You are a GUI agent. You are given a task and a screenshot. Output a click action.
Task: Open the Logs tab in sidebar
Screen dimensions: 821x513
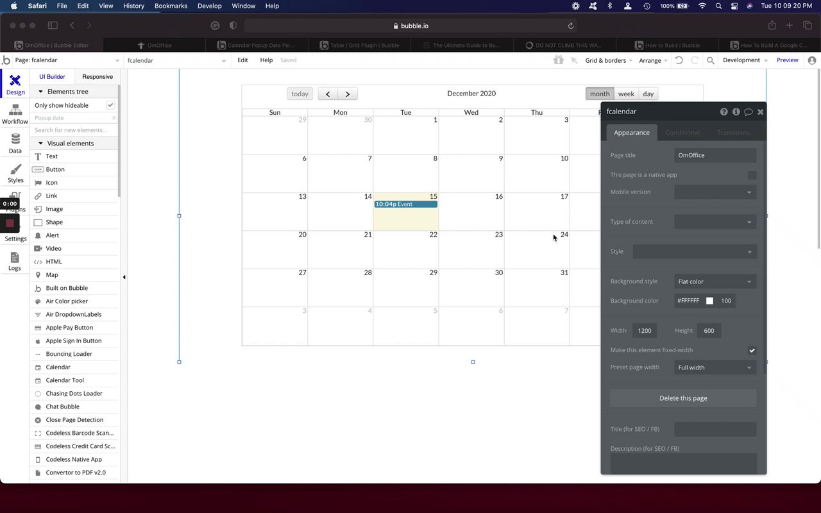click(x=15, y=261)
